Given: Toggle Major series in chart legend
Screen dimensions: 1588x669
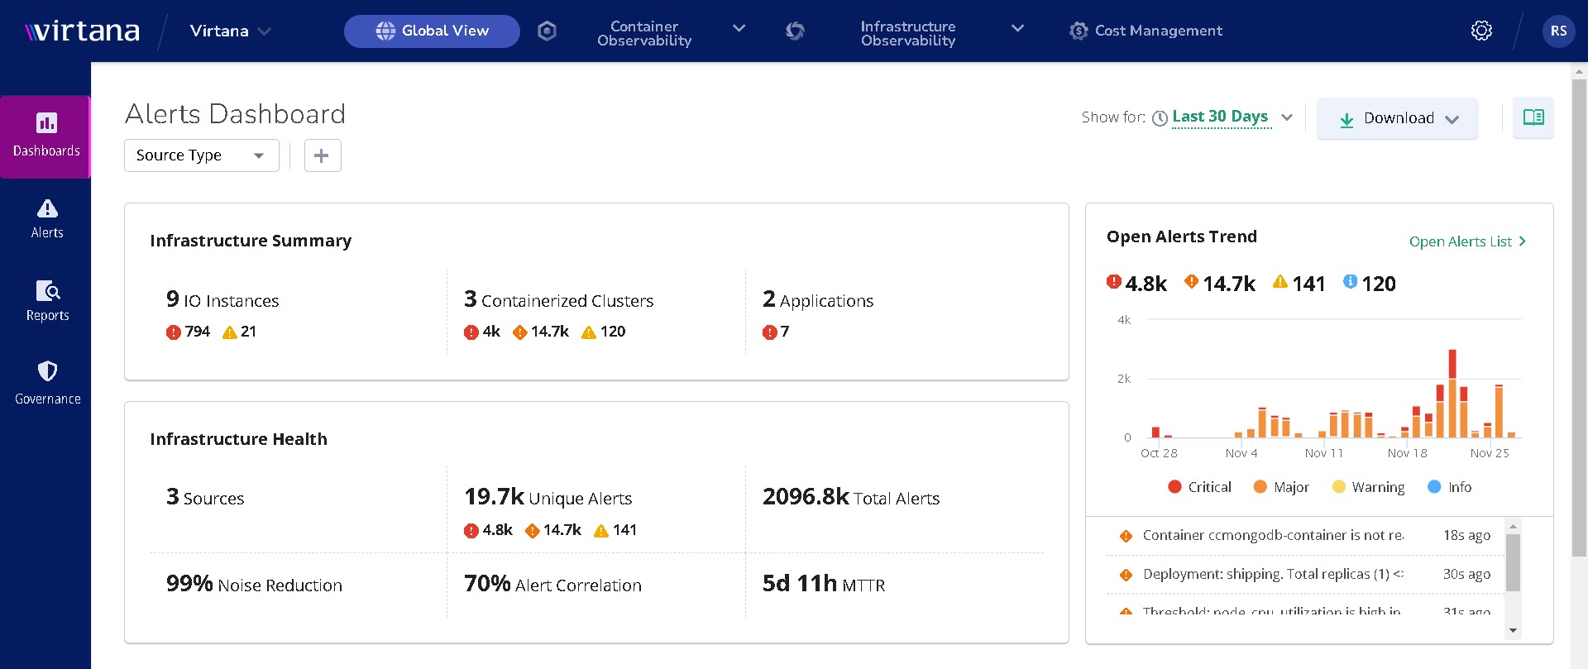Looking at the screenshot, I should coord(1281,487).
